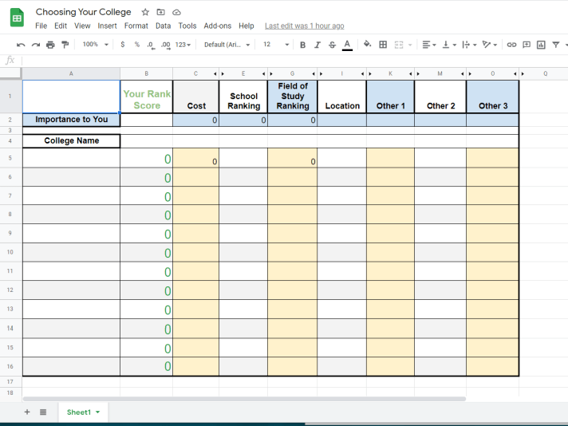This screenshot has height=426, width=568.
Task: Star the Choosing Your College document
Action: point(145,13)
